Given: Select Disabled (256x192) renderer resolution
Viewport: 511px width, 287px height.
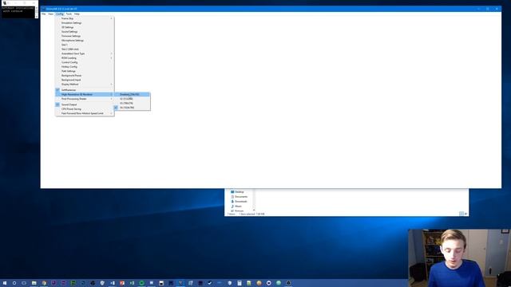Looking at the screenshot, I should (x=132, y=94).
